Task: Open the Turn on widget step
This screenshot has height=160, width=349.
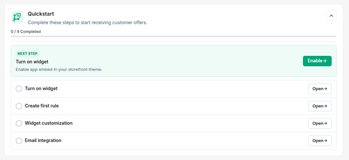Action: [320, 89]
